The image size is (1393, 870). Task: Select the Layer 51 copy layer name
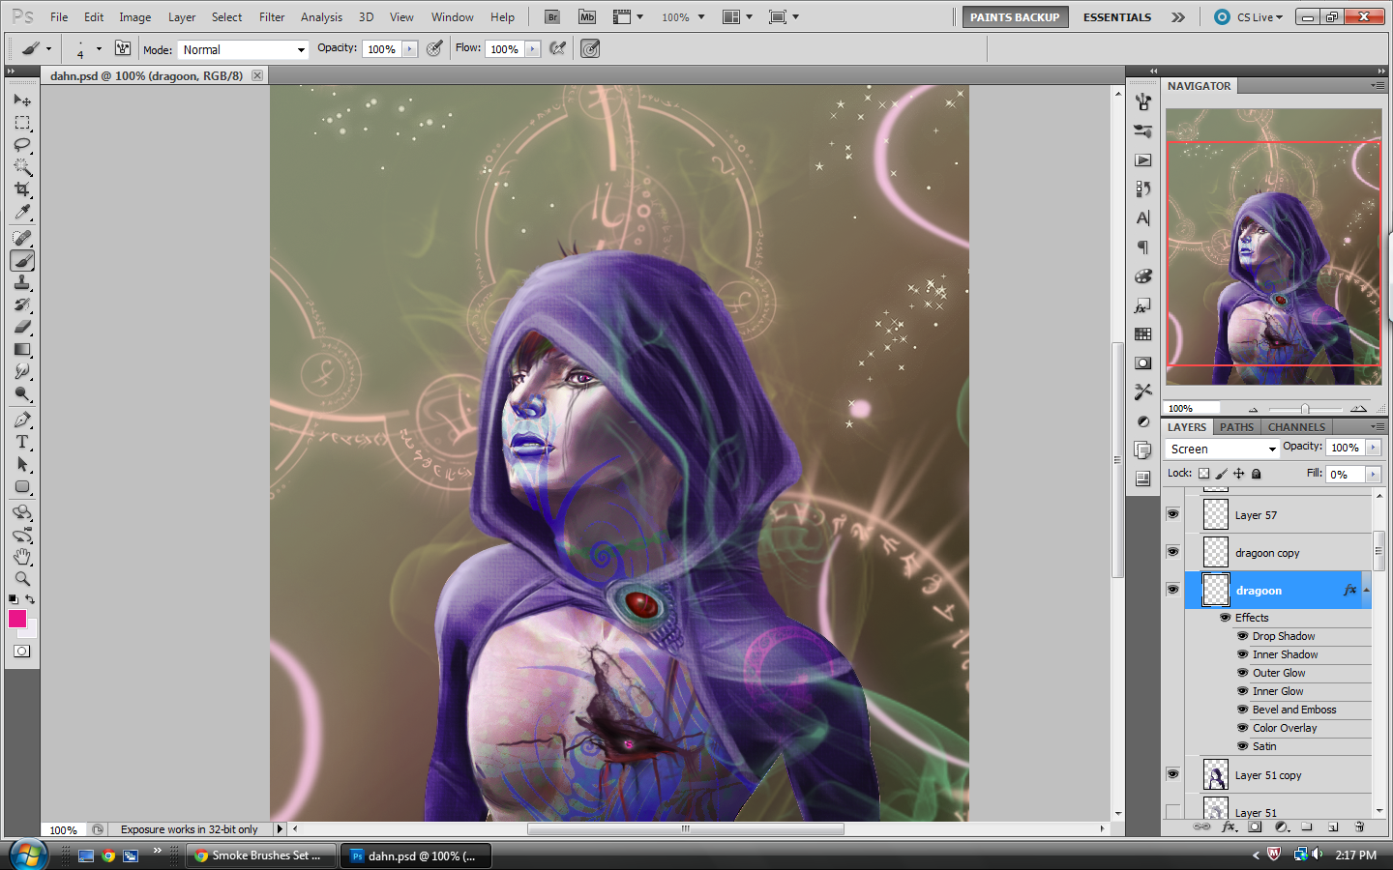pyautogui.click(x=1267, y=775)
